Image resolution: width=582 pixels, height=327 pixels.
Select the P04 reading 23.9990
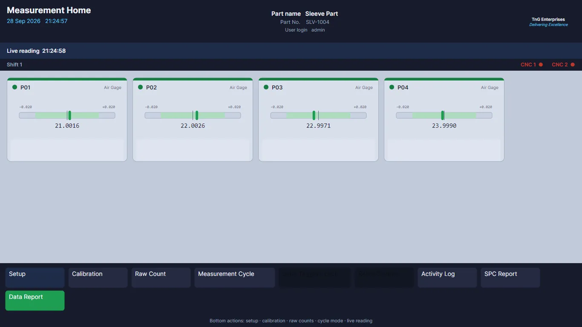(444, 126)
